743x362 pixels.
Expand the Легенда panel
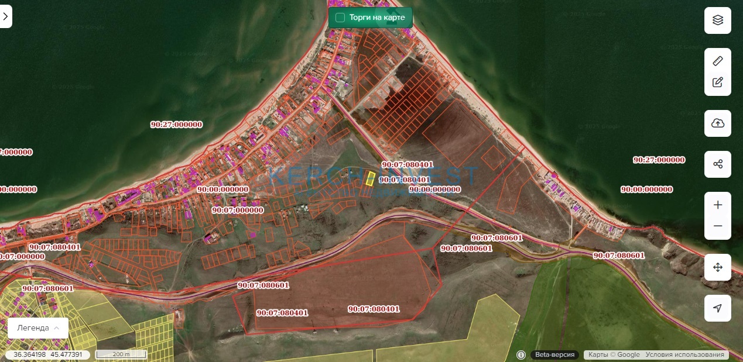tap(38, 328)
